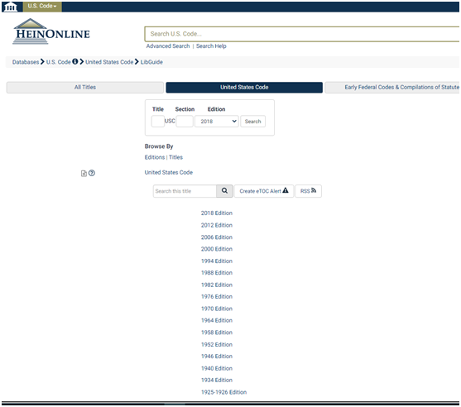This screenshot has width=461, height=407.
Task: Click the Title number input box
Action: click(157, 121)
